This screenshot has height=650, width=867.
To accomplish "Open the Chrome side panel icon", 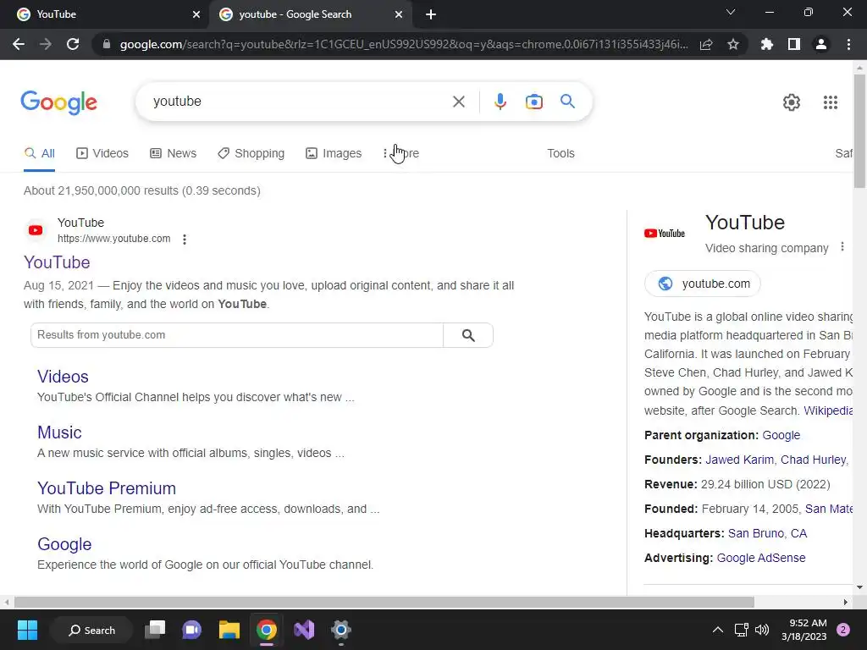I will point(794,44).
